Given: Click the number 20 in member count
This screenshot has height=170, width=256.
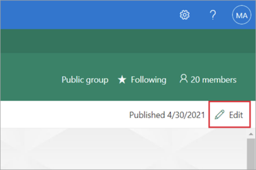Looking at the screenshot, I should point(195,80).
